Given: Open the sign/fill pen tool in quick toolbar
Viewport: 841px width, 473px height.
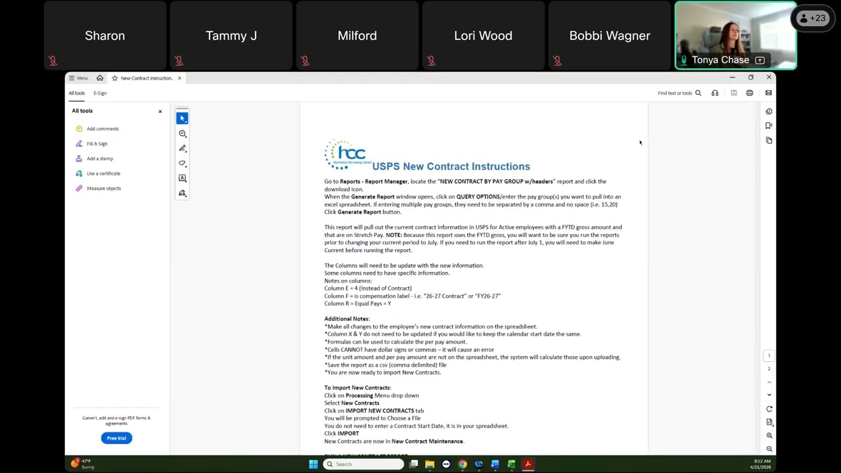Looking at the screenshot, I should pos(183,193).
